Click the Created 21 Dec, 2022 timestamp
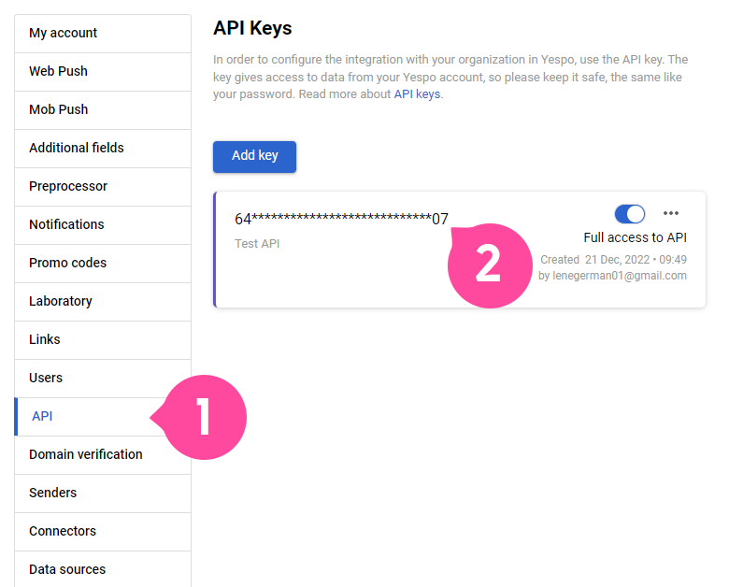 pyautogui.click(x=613, y=260)
